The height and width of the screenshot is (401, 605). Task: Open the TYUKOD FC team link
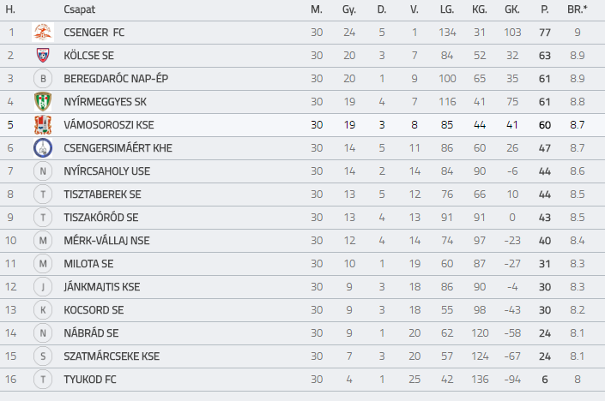[90, 379]
